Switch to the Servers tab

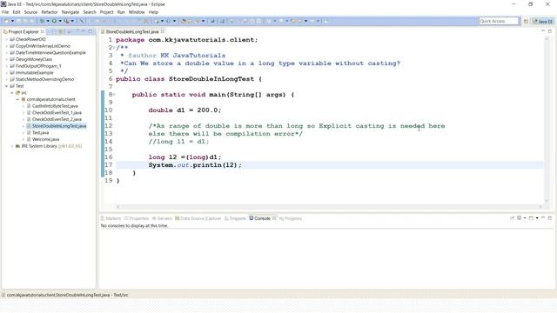(162, 218)
